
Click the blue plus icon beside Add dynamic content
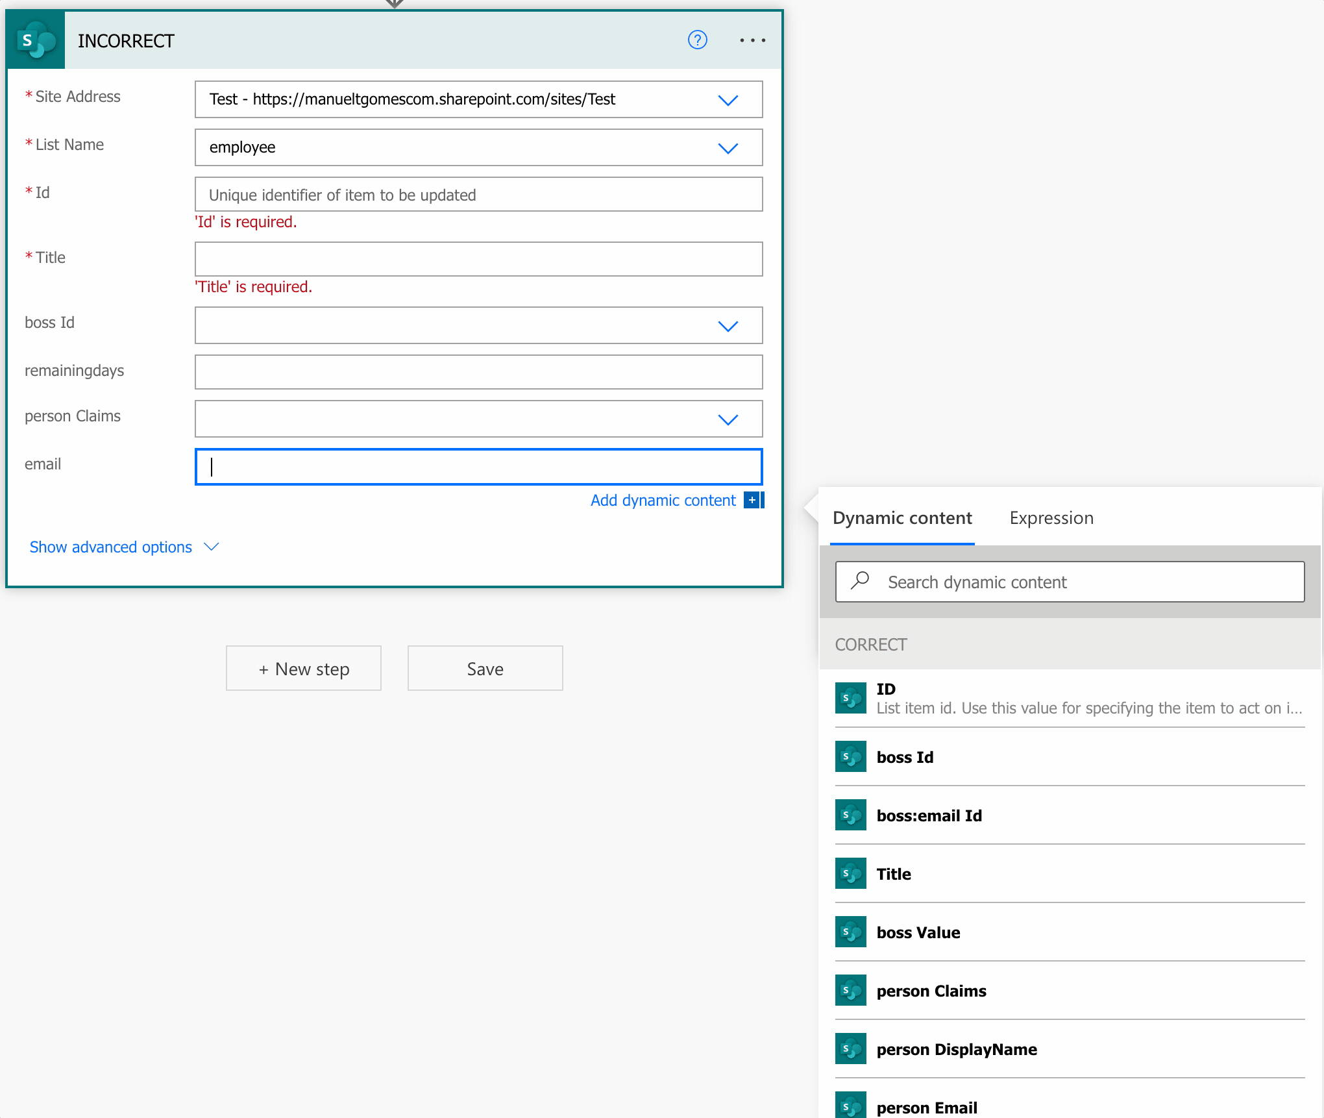(x=753, y=500)
